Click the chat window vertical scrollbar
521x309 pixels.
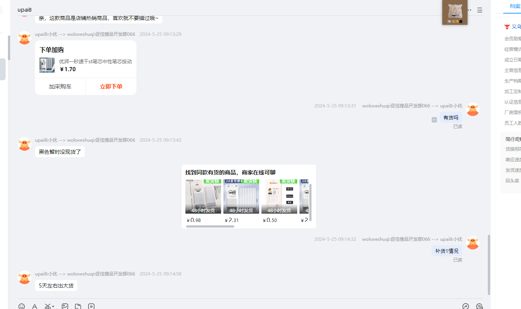(x=489, y=264)
